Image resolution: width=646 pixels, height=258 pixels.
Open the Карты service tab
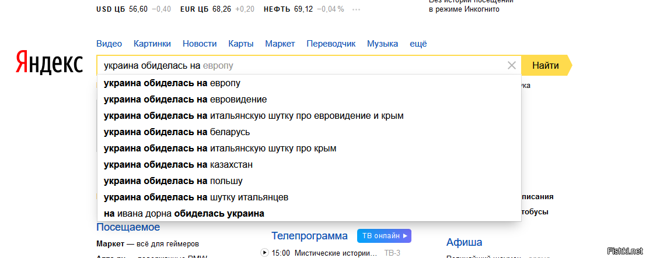coord(241,44)
